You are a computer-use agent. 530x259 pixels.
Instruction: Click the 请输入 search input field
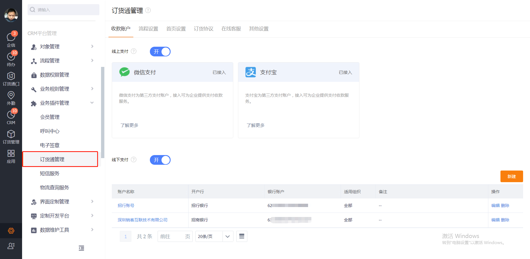pyautogui.click(x=63, y=10)
